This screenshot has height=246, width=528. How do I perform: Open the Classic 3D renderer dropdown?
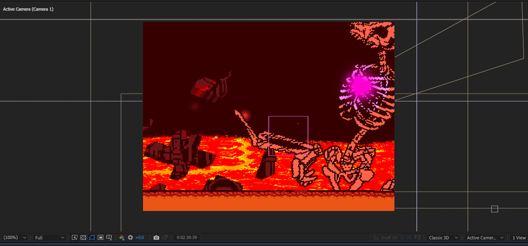(x=442, y=238)
